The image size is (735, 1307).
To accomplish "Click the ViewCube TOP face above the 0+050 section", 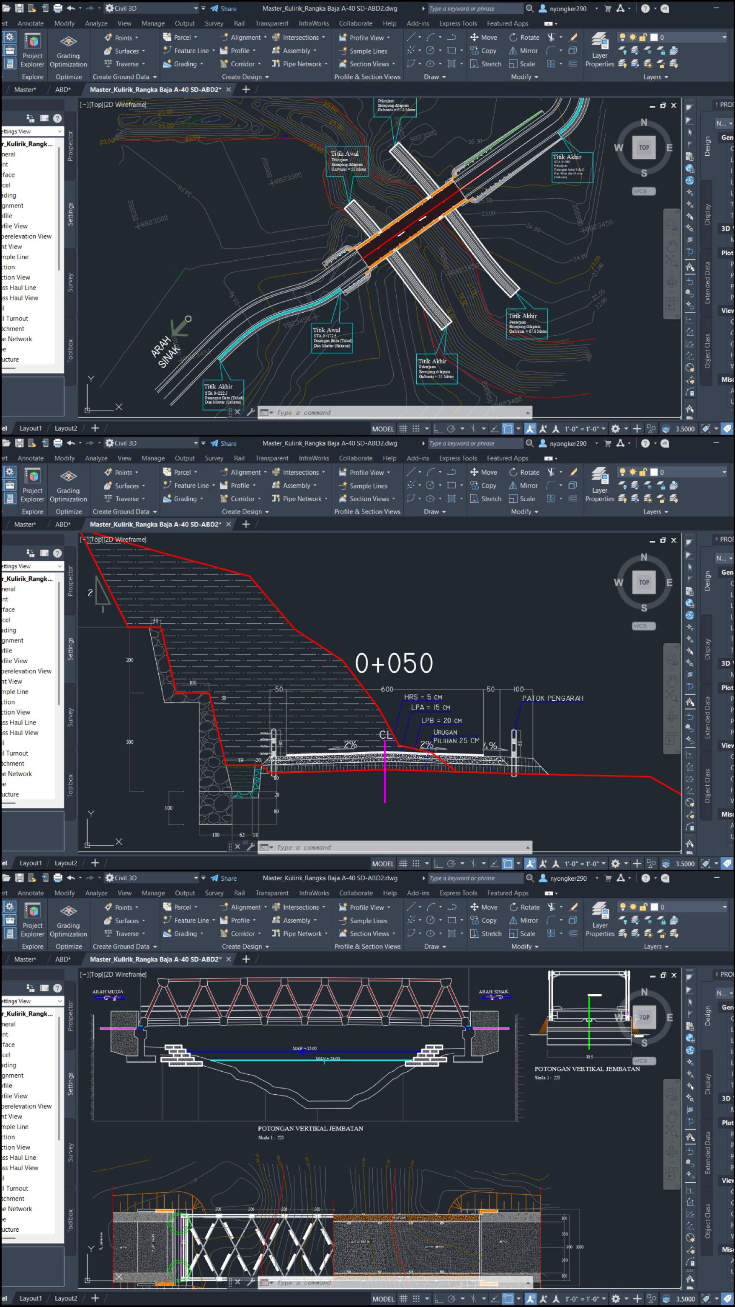I will (x=643, y=582).
